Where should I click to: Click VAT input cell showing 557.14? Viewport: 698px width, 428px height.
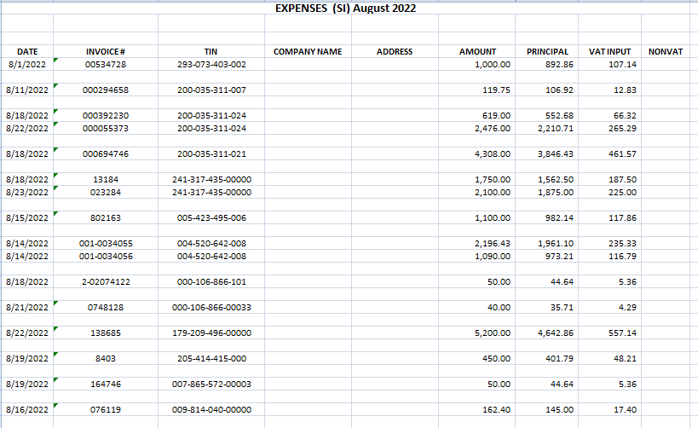pos(609,333)
